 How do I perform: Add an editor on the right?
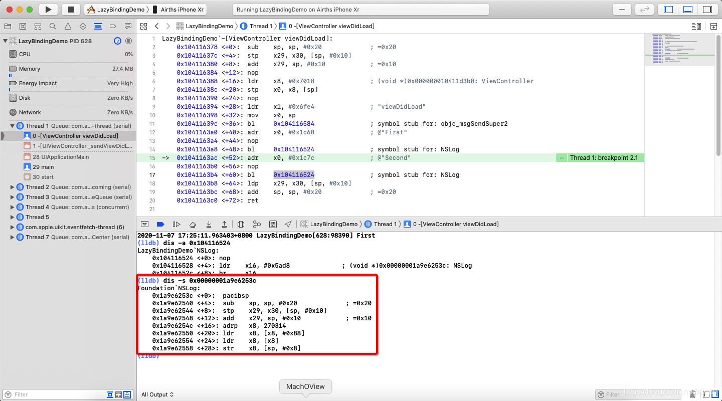(713, 26)
